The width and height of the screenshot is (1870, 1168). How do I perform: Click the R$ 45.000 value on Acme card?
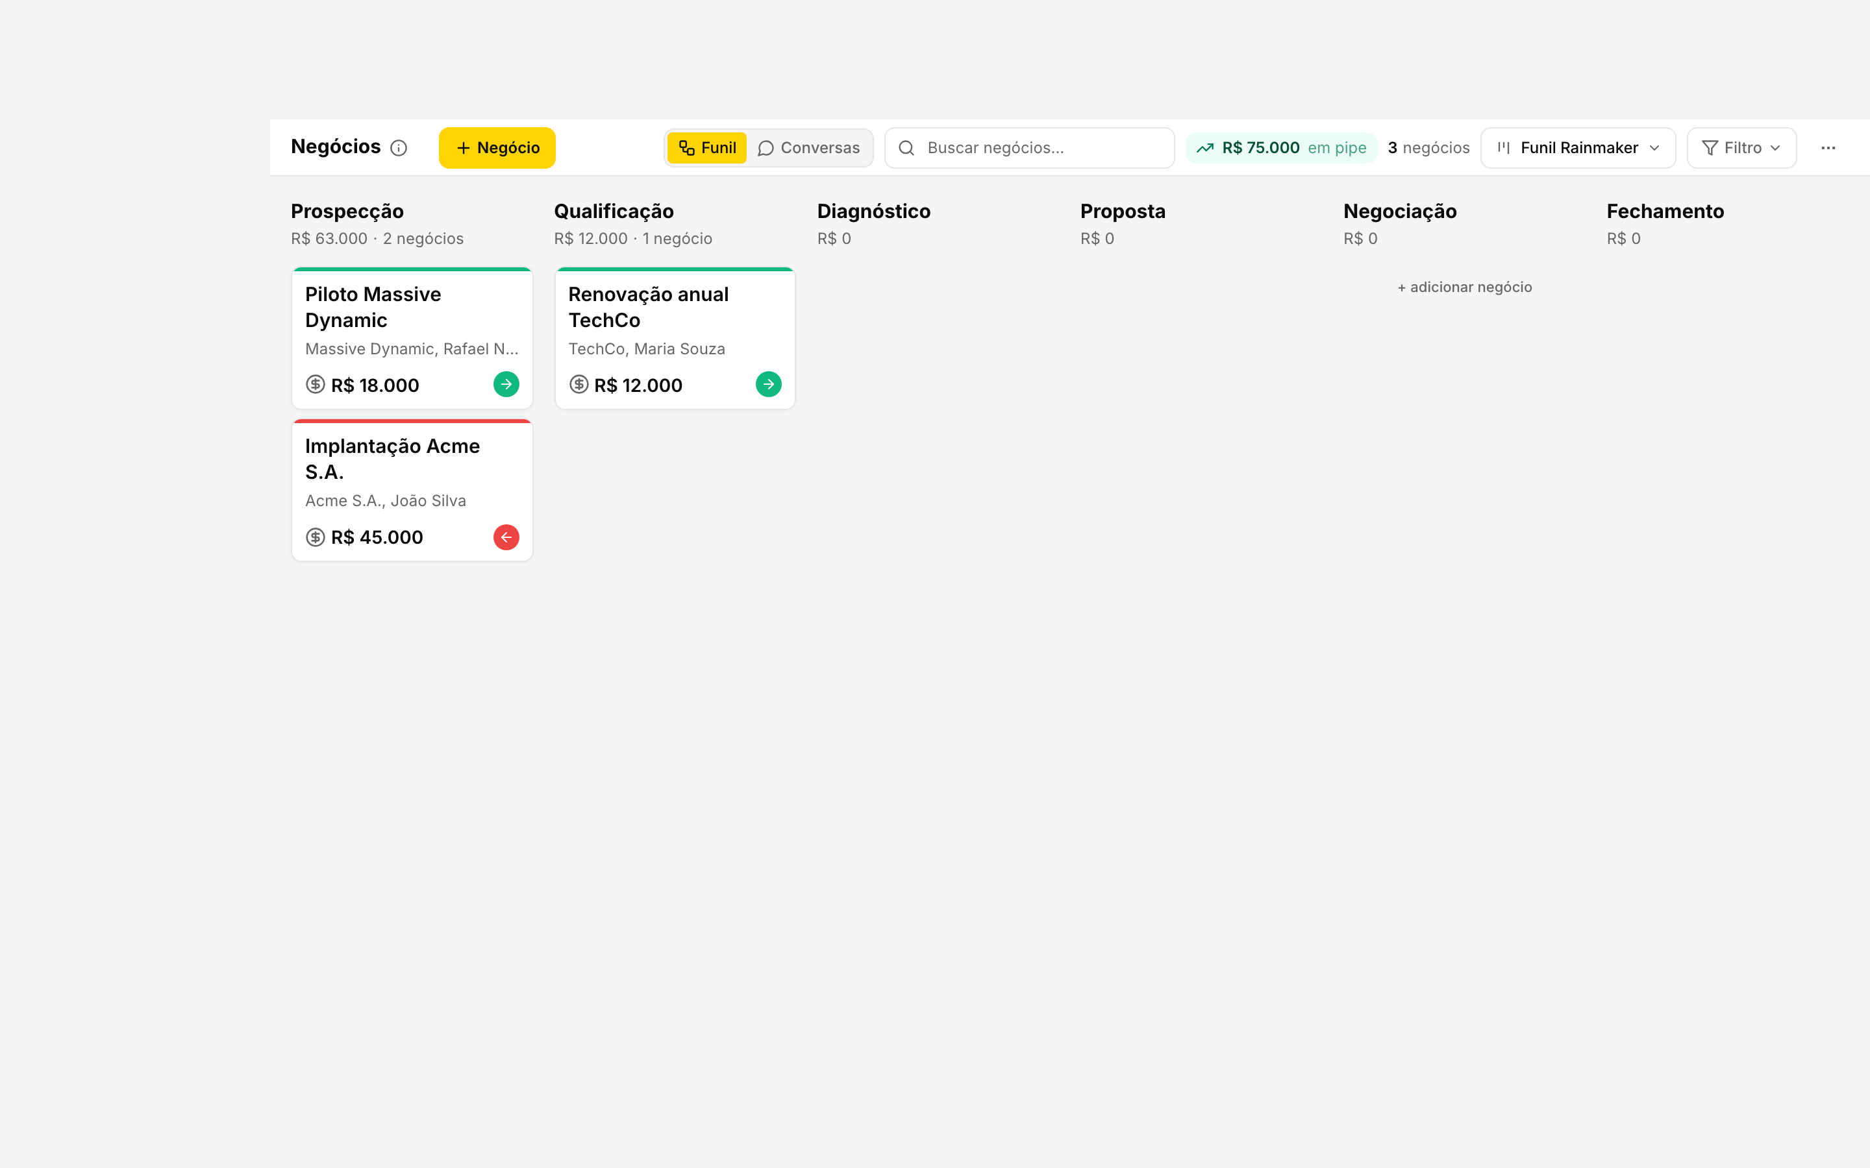click(377, 537)
